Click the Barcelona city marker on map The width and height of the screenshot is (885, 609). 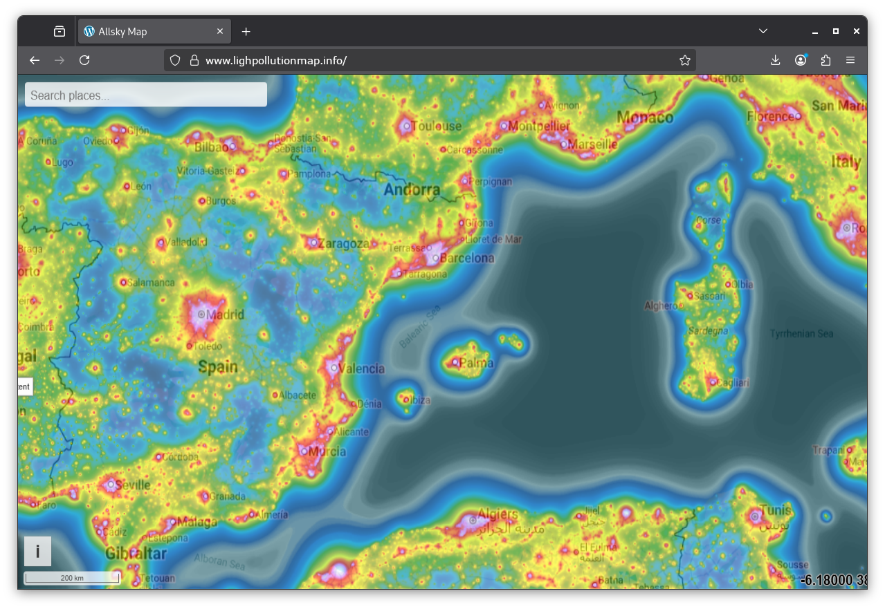pos(435,259)
